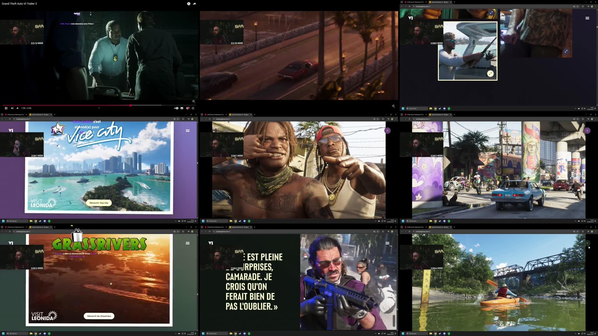Open tab search dropdown in gangsters window
The width and height of the screenshot is (598, 336).
202,115
